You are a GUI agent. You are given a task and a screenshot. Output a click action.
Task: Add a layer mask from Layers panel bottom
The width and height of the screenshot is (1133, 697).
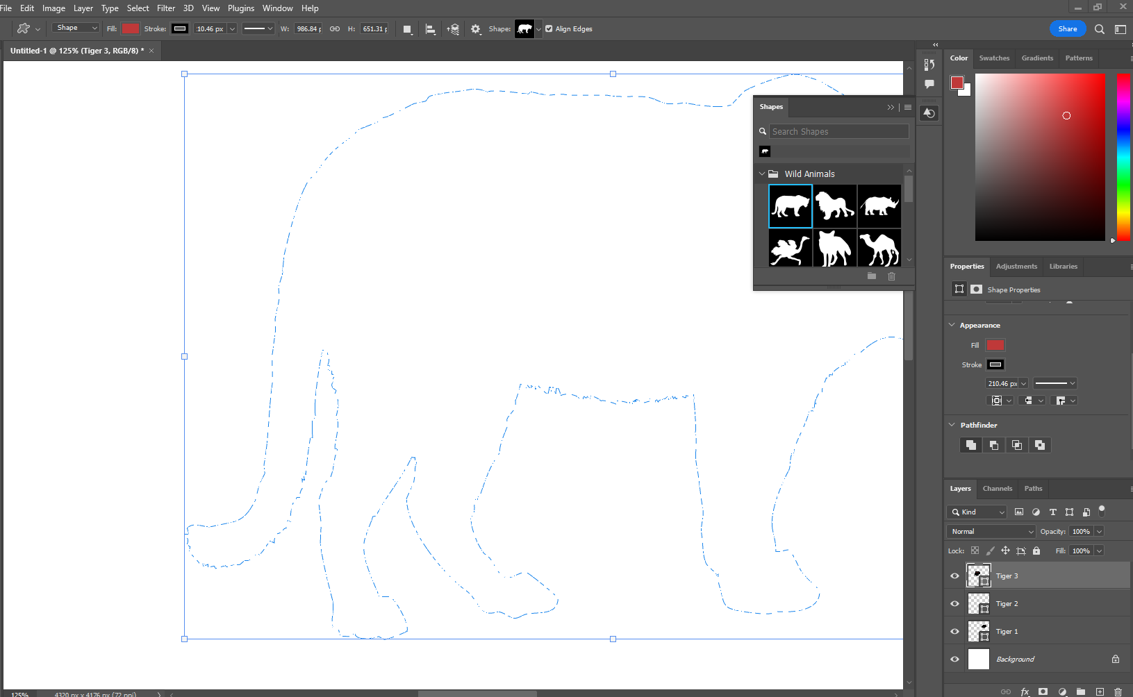[x=1043, y=691]
